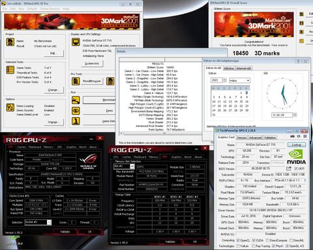
Task: Open the Bench tab in right CPU-Z SPD window
Action: point(188,157)
